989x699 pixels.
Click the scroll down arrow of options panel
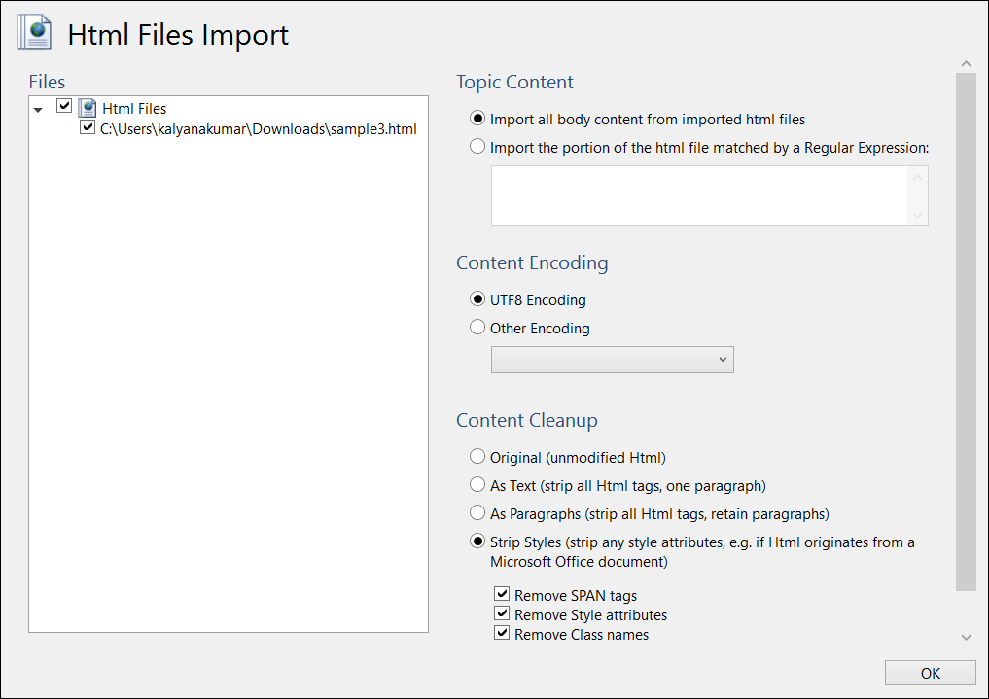pos(966,637)
